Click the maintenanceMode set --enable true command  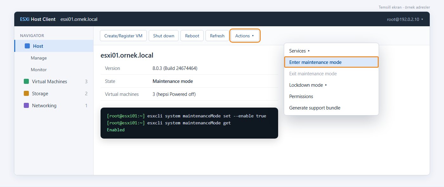pos(207,116)
